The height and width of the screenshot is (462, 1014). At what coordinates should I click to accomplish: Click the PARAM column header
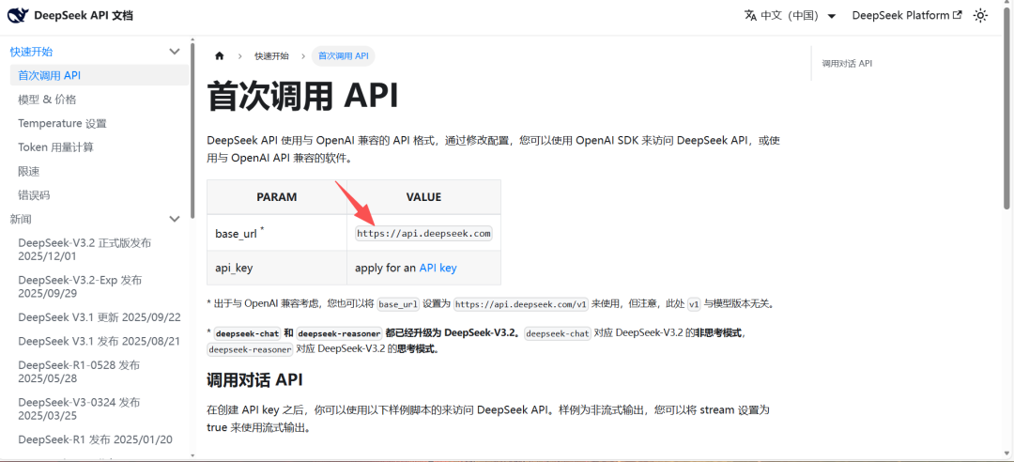coord(277,197)
